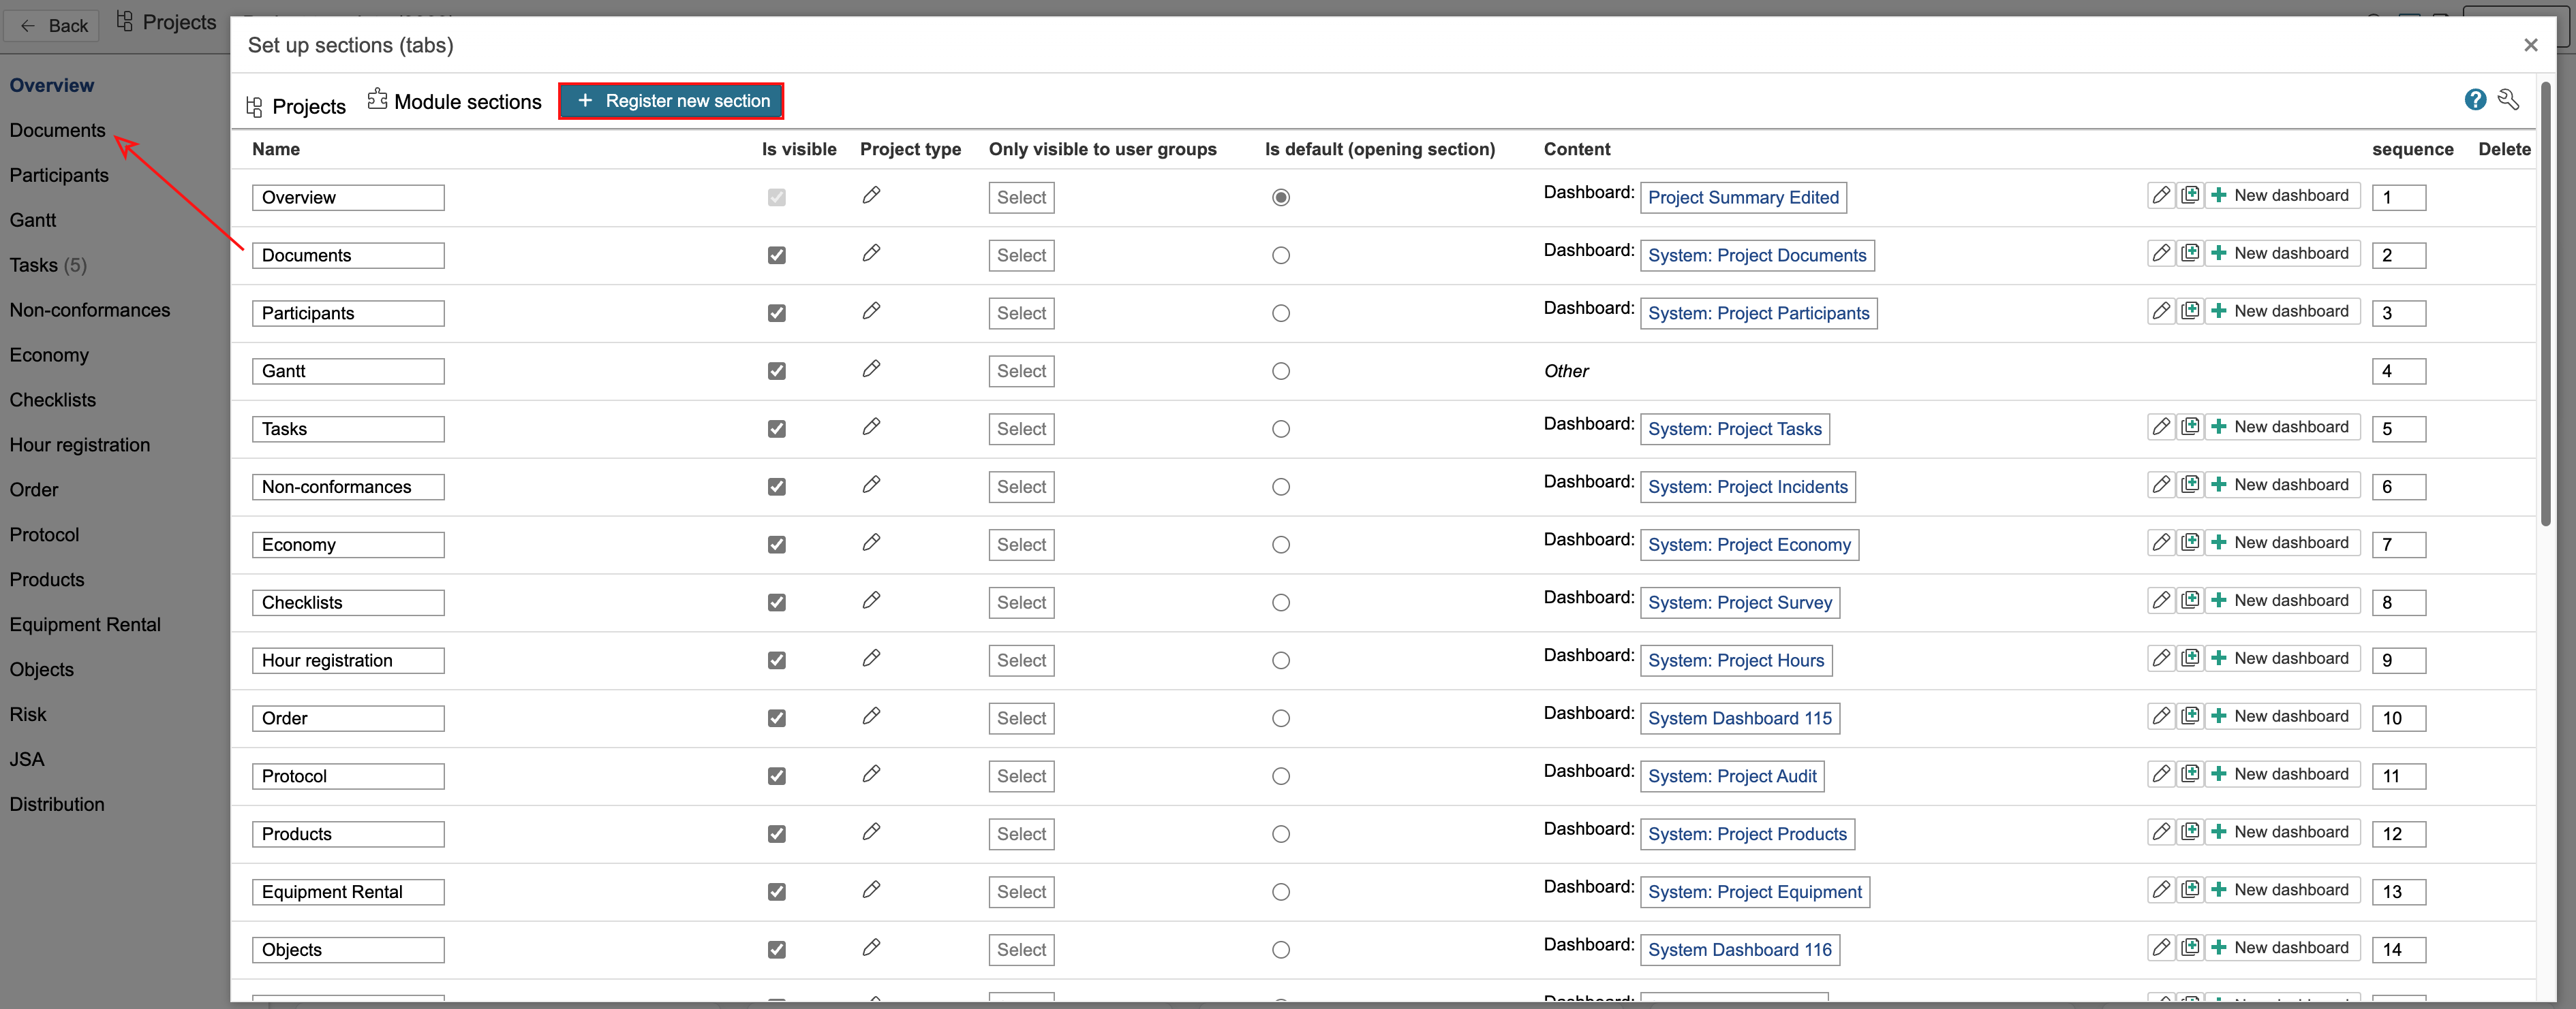This screenshot has height=1009, width=2576.
Task: Click the help question mark icon
Action: (2474, 100)
